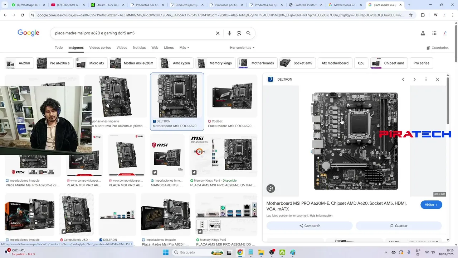The width and height of the screenshot is (458, 258).
Task: Open Chrome media control icon
Action: click(x=435, y=15)
